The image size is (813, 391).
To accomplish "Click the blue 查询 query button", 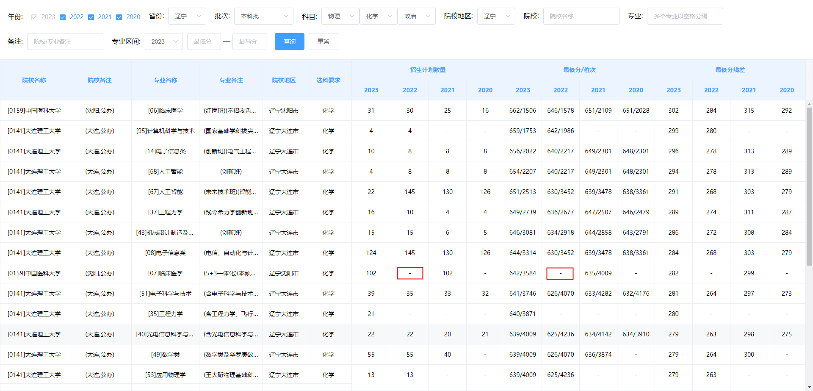I will point(289,41).
